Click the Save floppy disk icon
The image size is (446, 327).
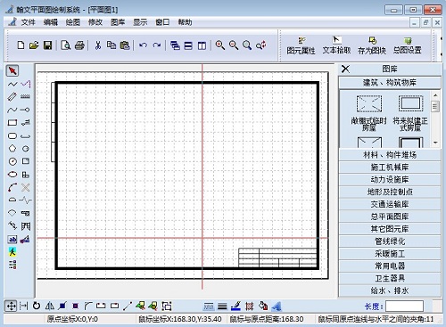(x=47, y=45)
